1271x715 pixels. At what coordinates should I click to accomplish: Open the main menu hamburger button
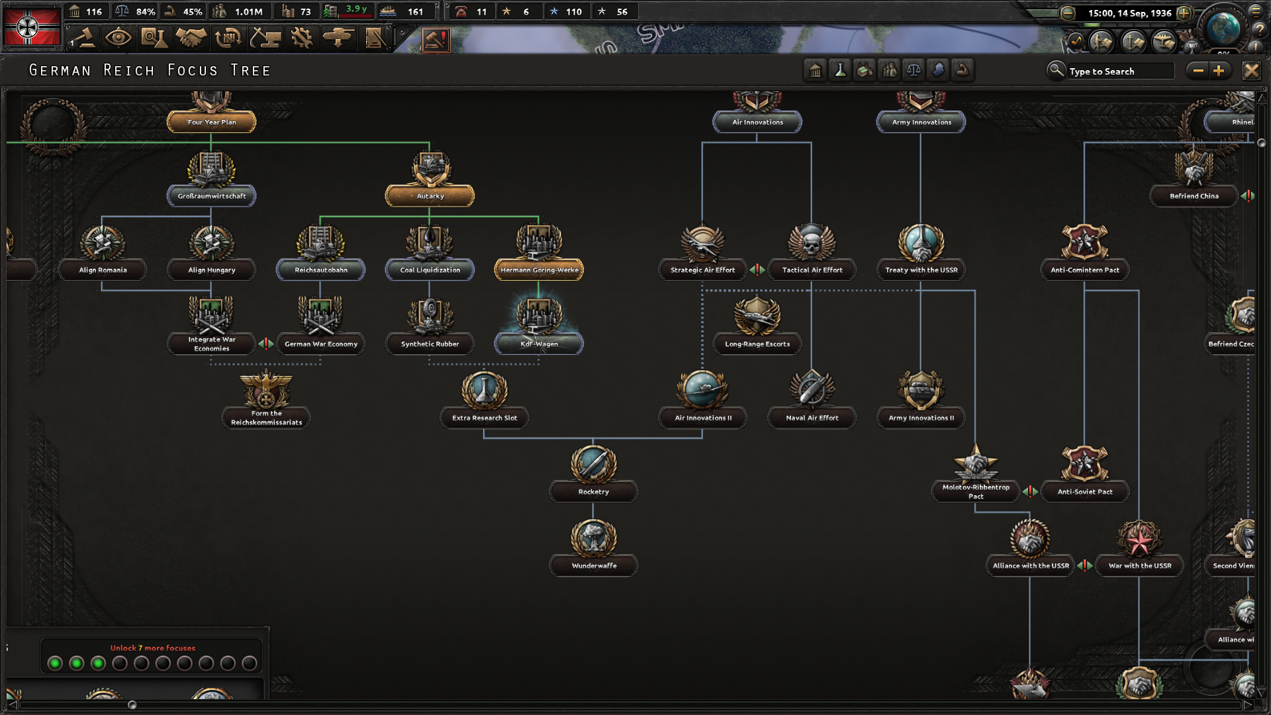[1255, 11]
